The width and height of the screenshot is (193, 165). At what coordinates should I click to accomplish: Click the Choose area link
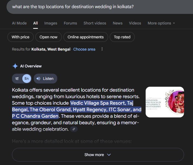(84, 49)
